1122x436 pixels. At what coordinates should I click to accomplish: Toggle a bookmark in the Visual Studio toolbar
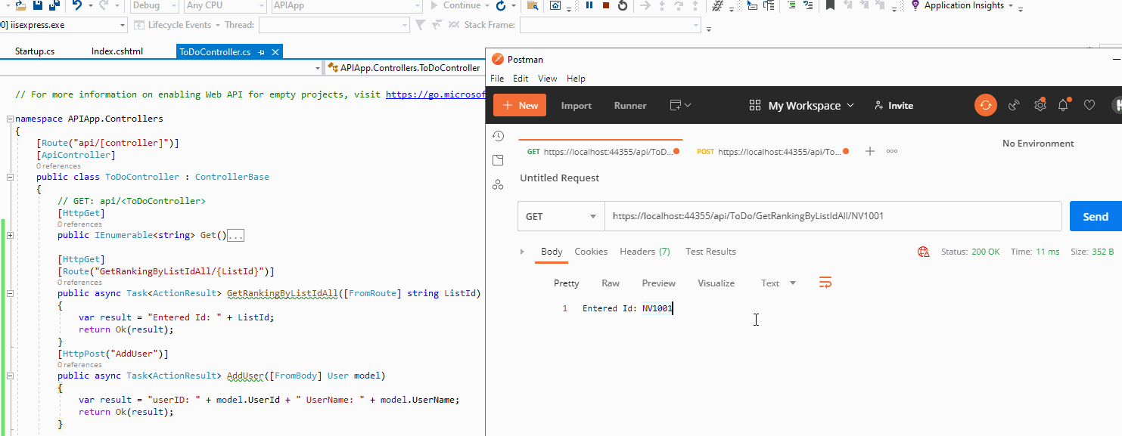click(x=831, y=6)
